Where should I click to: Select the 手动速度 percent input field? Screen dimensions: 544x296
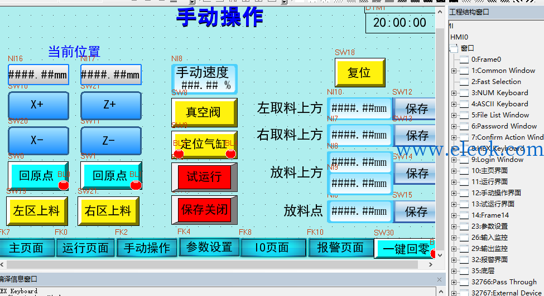[204, 79]
